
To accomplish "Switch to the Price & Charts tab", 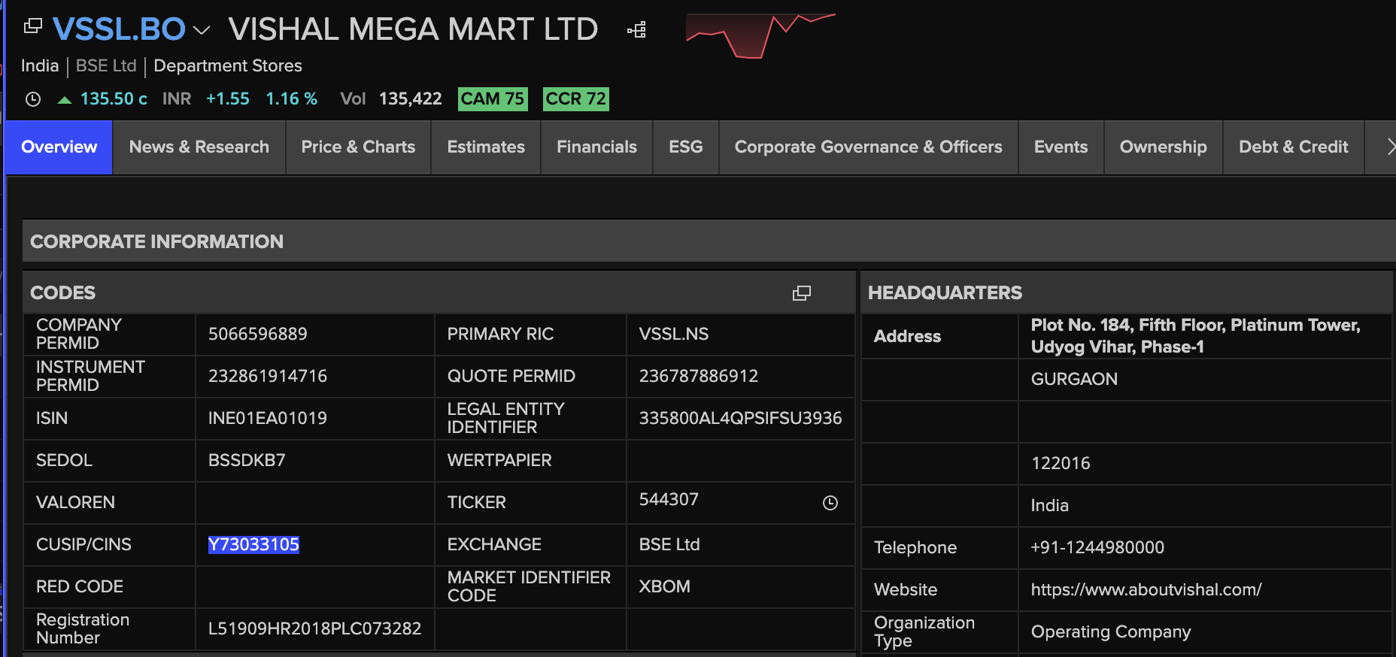I will point(358,147).
